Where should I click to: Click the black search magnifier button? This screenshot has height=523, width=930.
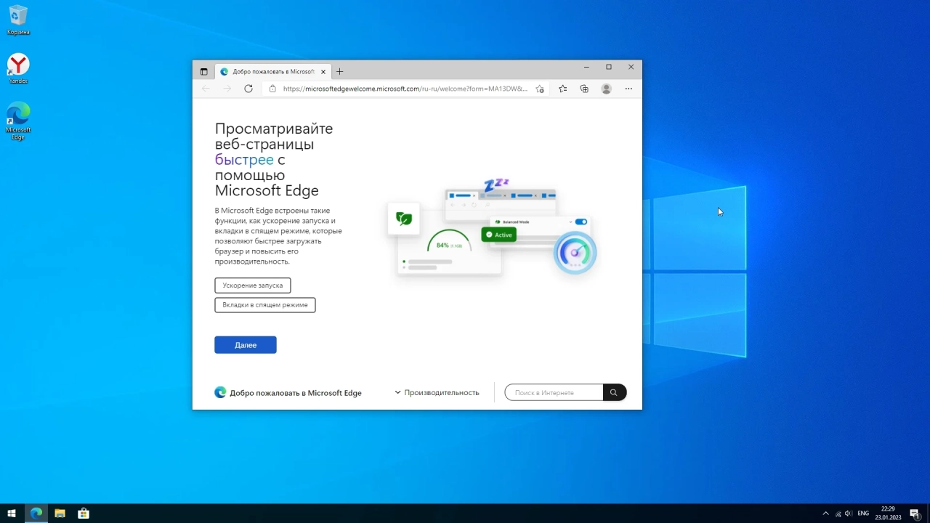(x=614, y=392)
